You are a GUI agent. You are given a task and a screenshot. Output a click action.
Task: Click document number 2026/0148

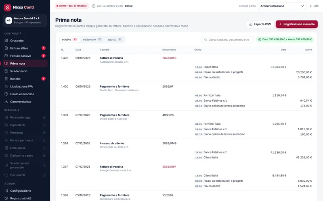tap(169, 144)
